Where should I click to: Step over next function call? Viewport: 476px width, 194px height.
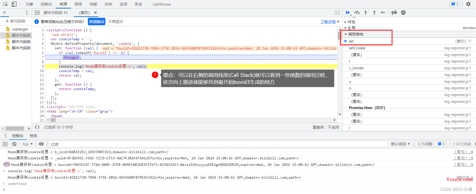pos(357,12)
